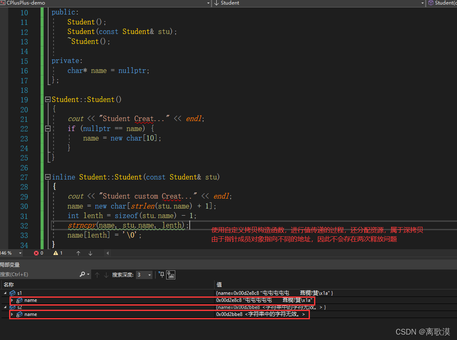The width and height of the screenshot is (457, 340).
Task: Click "Student Creat..." string on line 21
Action: pyautogui.click(x=134, y=119)
